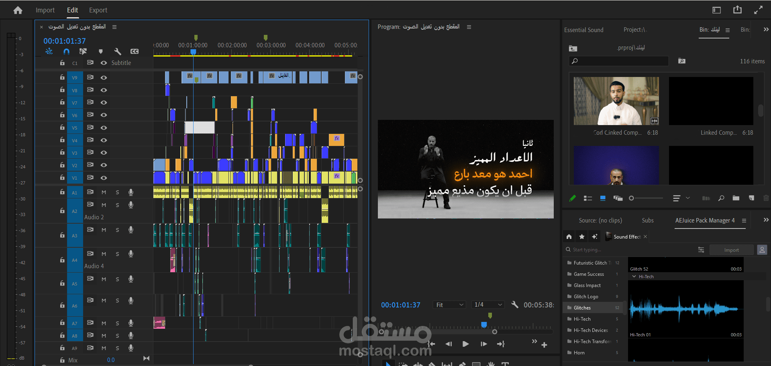
Task: Open Timeline Display Settings wrench
Action: (117, 51)
